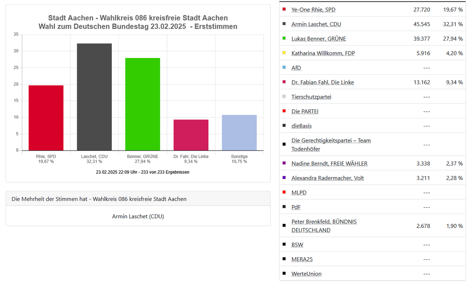Open Lukas Benner, GRÜNE candidate link
The width and height of the screenshot is (474, 289).
[x=318, y=38]
